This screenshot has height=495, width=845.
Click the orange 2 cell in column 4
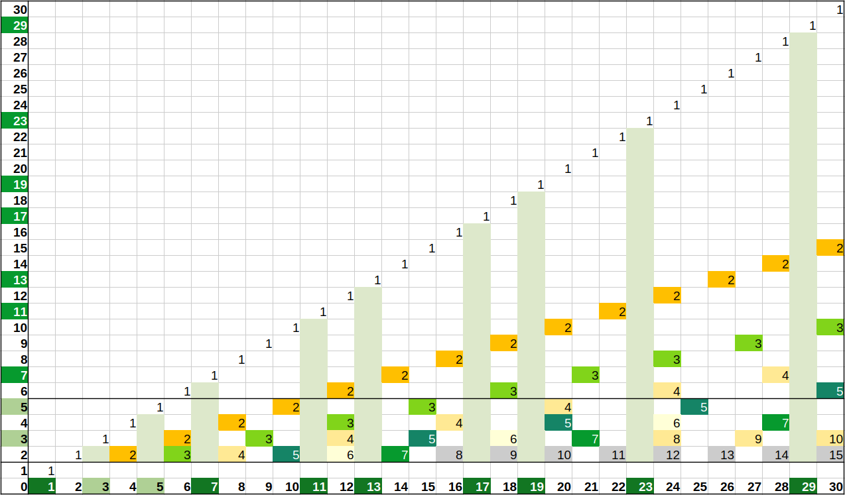pos(123,455)
